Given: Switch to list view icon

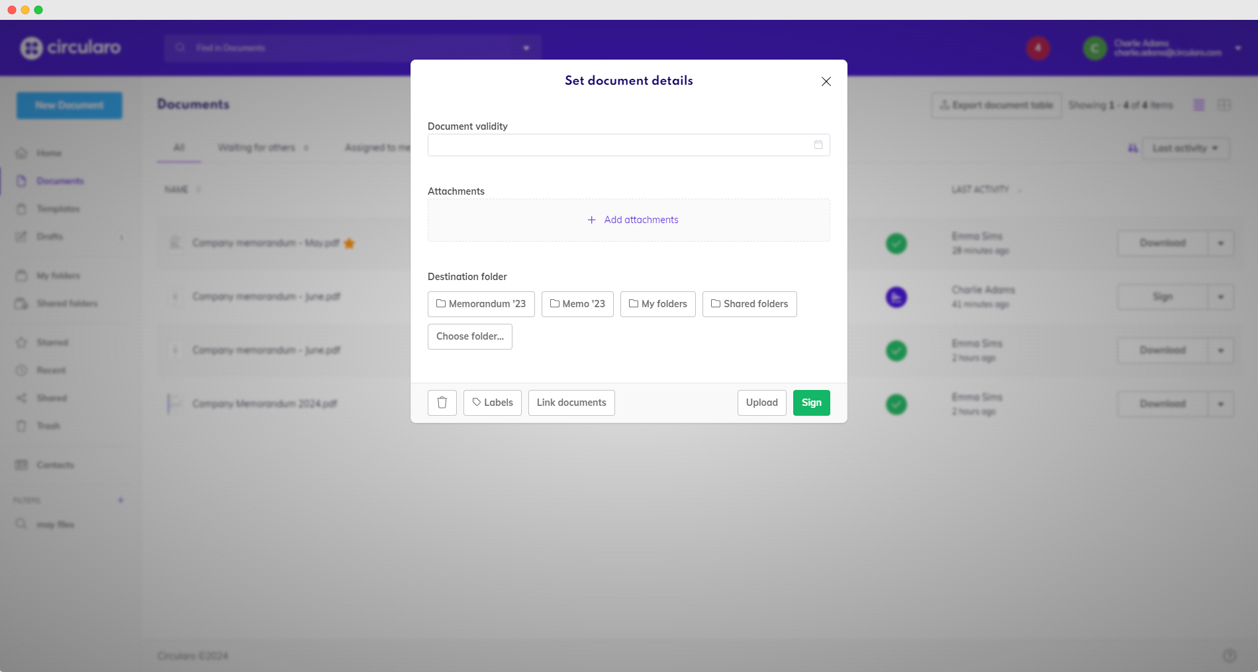Looking at the screenshot, I should (x=1199, y=105).
